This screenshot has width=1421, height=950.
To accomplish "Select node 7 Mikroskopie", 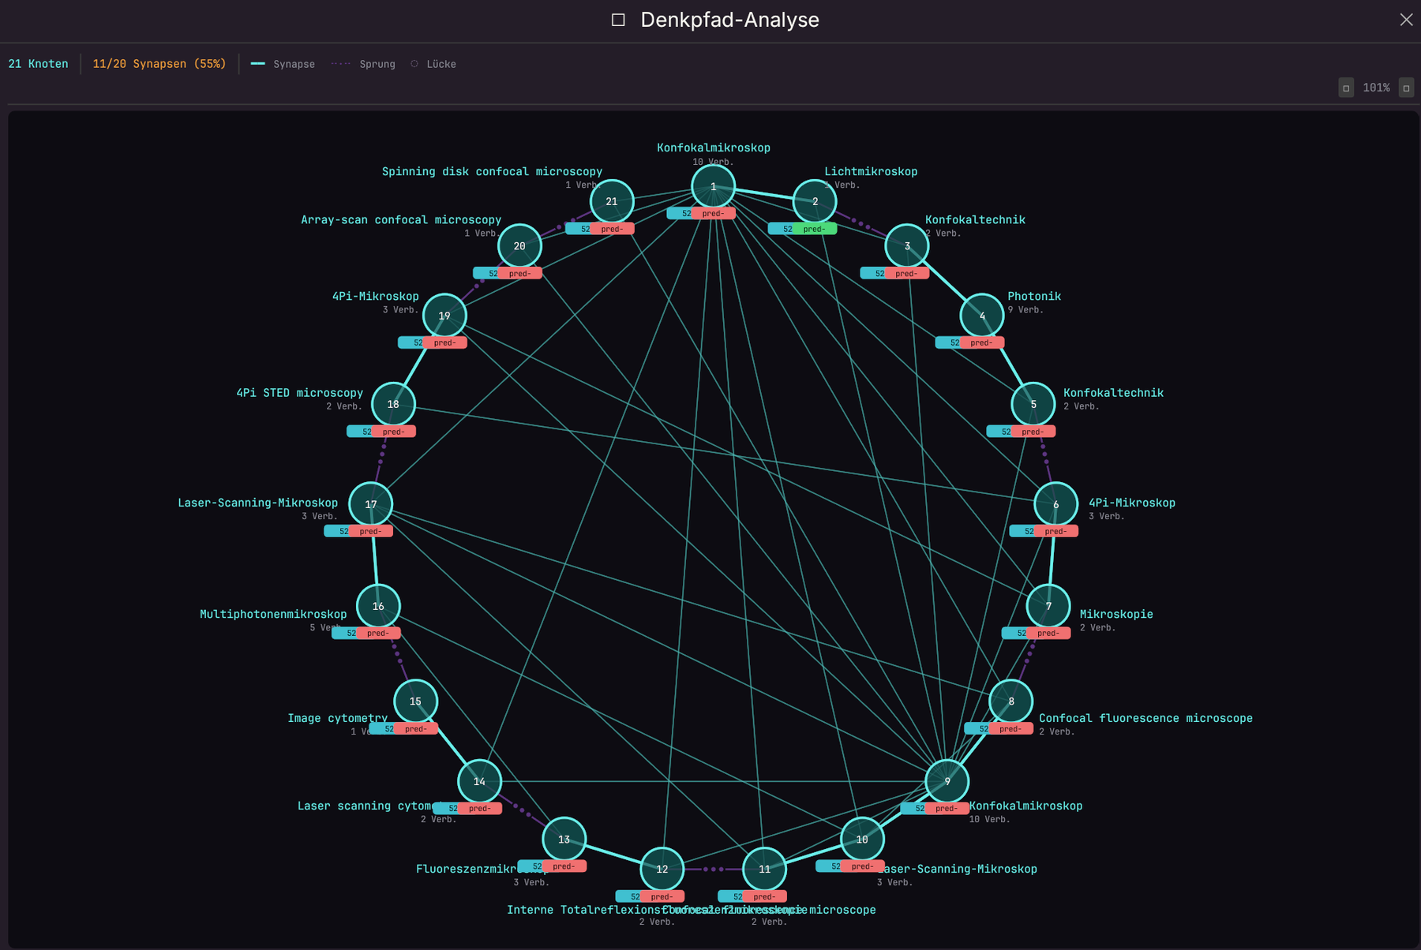I will (1048, 606).
